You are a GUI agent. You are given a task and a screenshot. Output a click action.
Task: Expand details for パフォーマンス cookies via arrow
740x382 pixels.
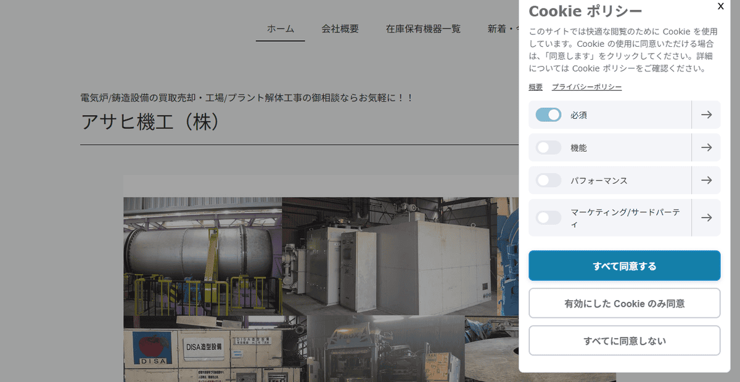706,181
